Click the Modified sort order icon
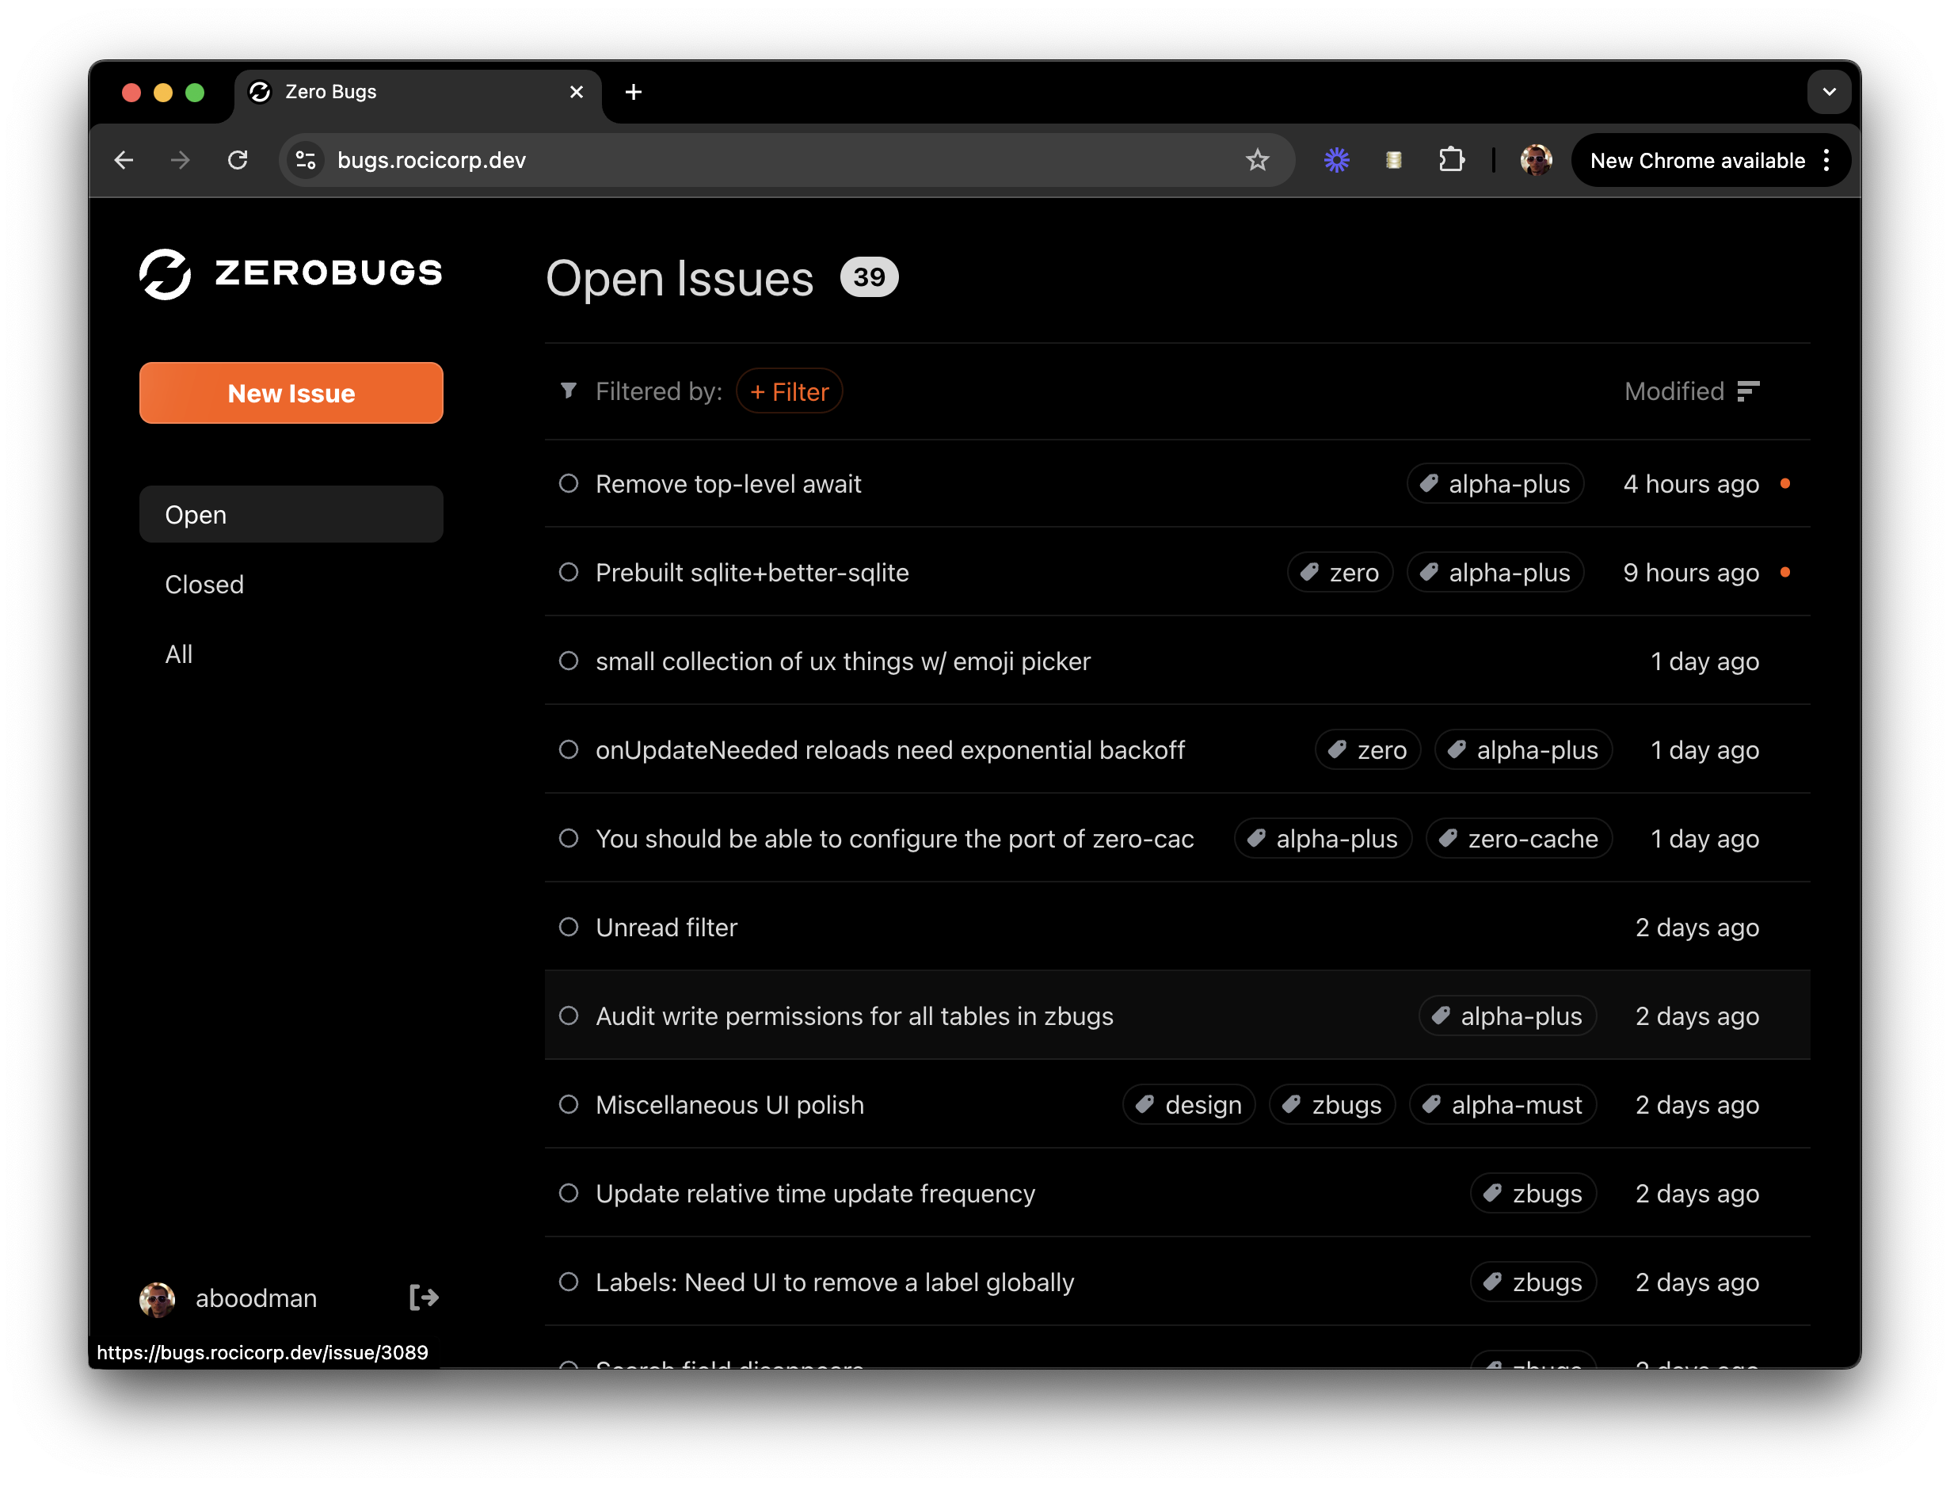Screen dimensions: 1950x1486 click(1747, 391)
